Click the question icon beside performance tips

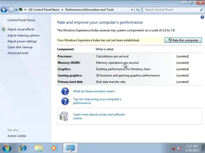(x=65, y=101)
